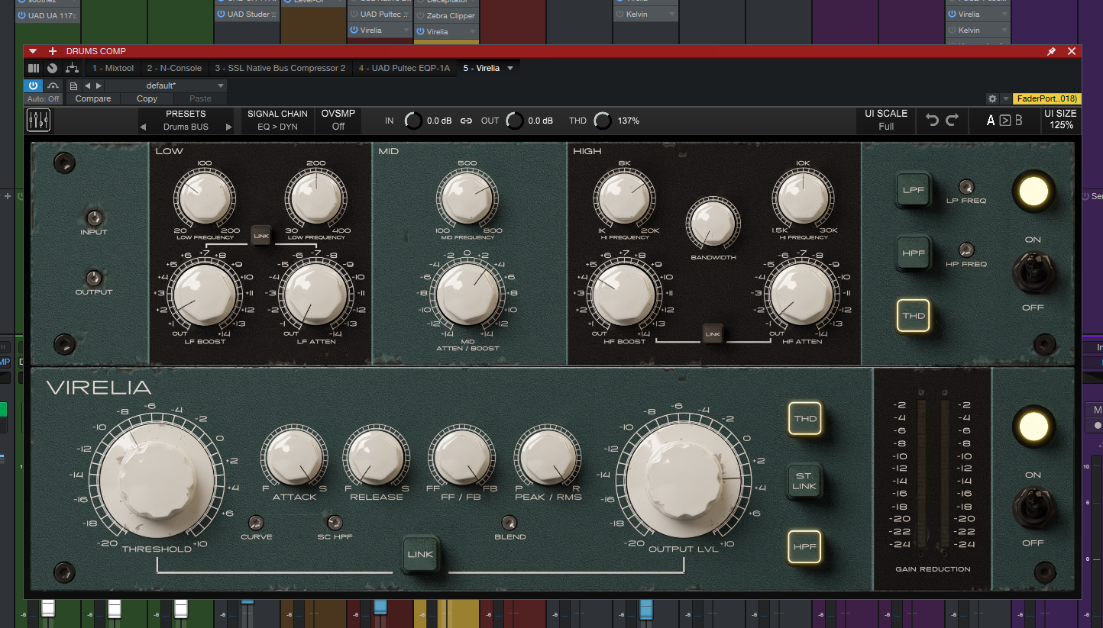The width and height of the screenshot is (1103, 628).
Task: Toggle the Threshold/Output LINK button
Action: coord(421,555)
